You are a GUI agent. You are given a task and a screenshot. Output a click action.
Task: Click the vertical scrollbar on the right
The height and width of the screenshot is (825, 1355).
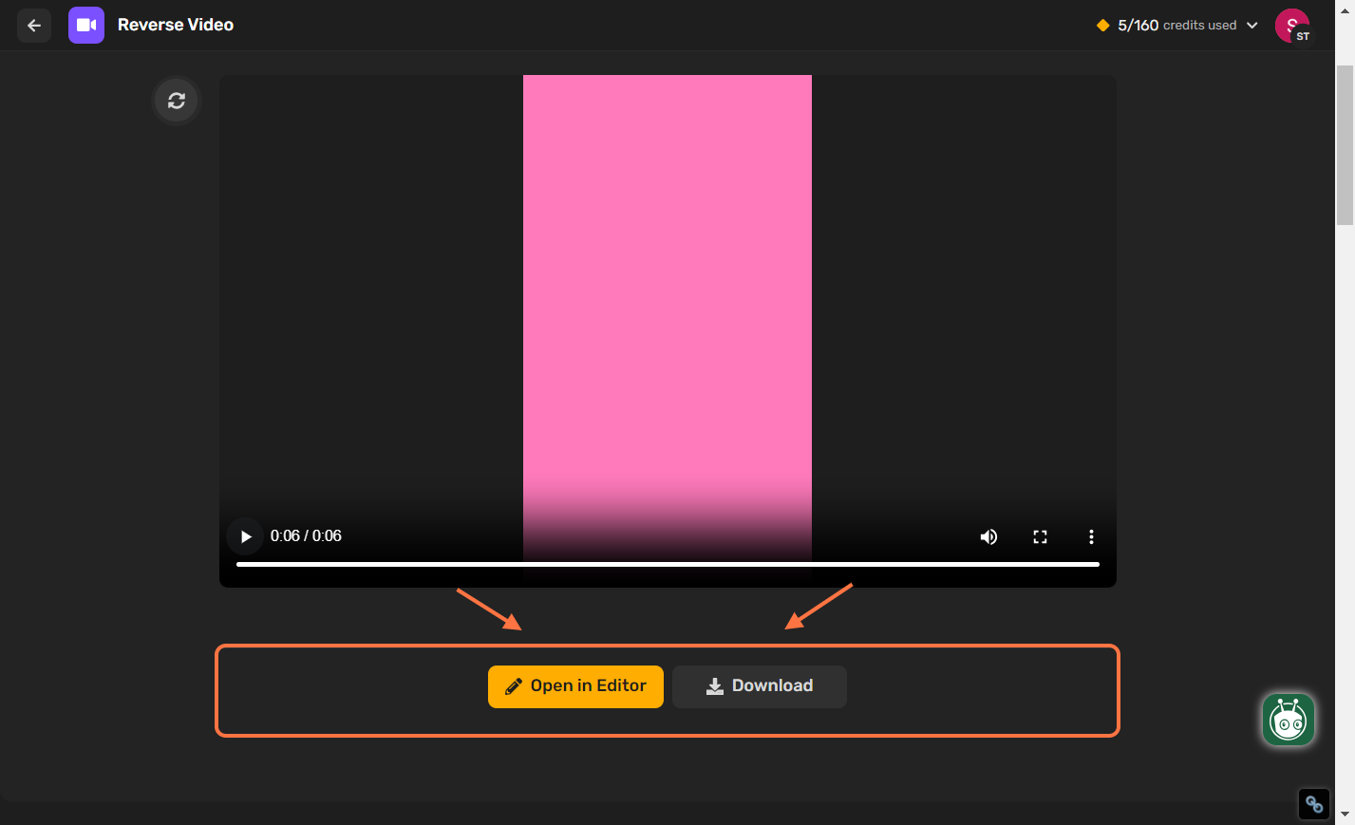point(1344,142)
